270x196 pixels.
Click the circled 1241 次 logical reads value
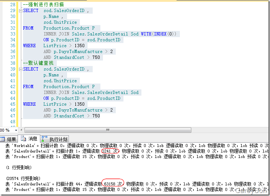pyautogui.click(x=110, y=151)
